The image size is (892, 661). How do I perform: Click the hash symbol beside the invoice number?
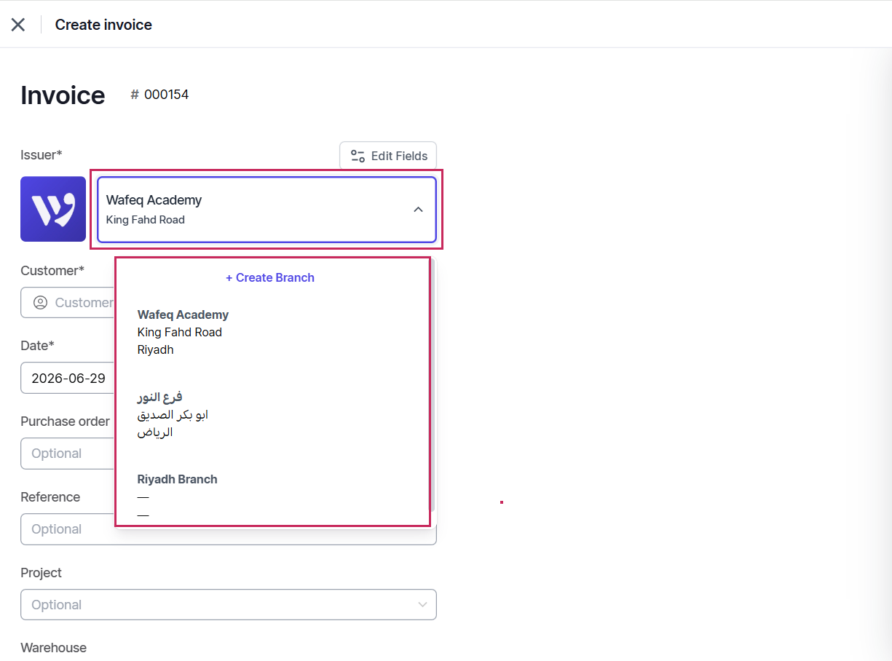pyautogui.click(x=135, y=95)
